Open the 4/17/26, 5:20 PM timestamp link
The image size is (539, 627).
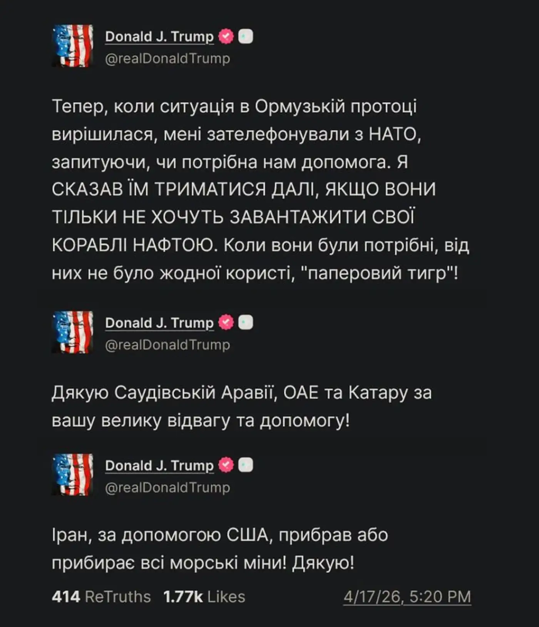(407, 597)
